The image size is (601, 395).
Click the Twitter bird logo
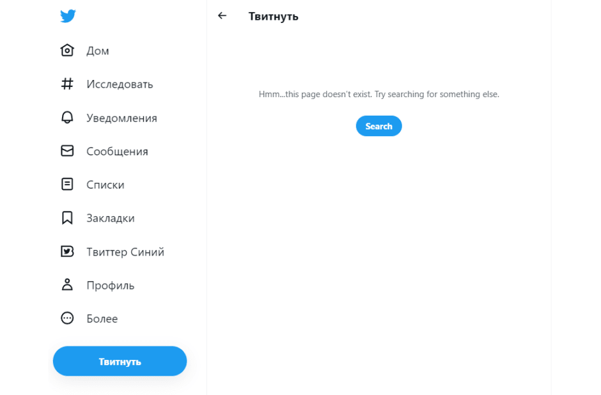(68, 16)
